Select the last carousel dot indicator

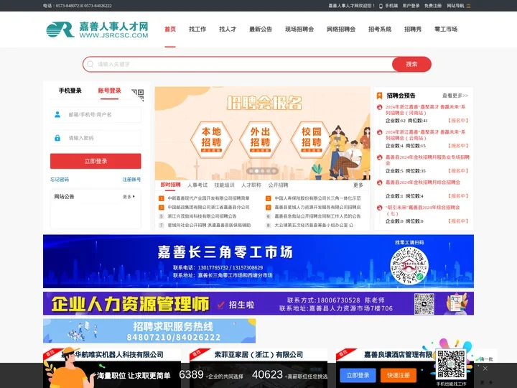point(274,171)
